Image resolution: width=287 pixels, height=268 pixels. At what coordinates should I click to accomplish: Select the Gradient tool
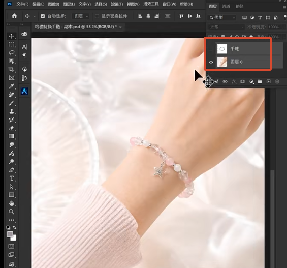(x=11, y=136)
